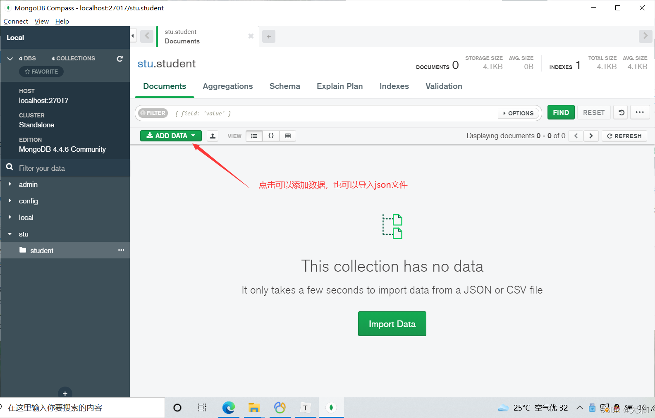
Task: Open the Schema tab
Action: point(284,86)
